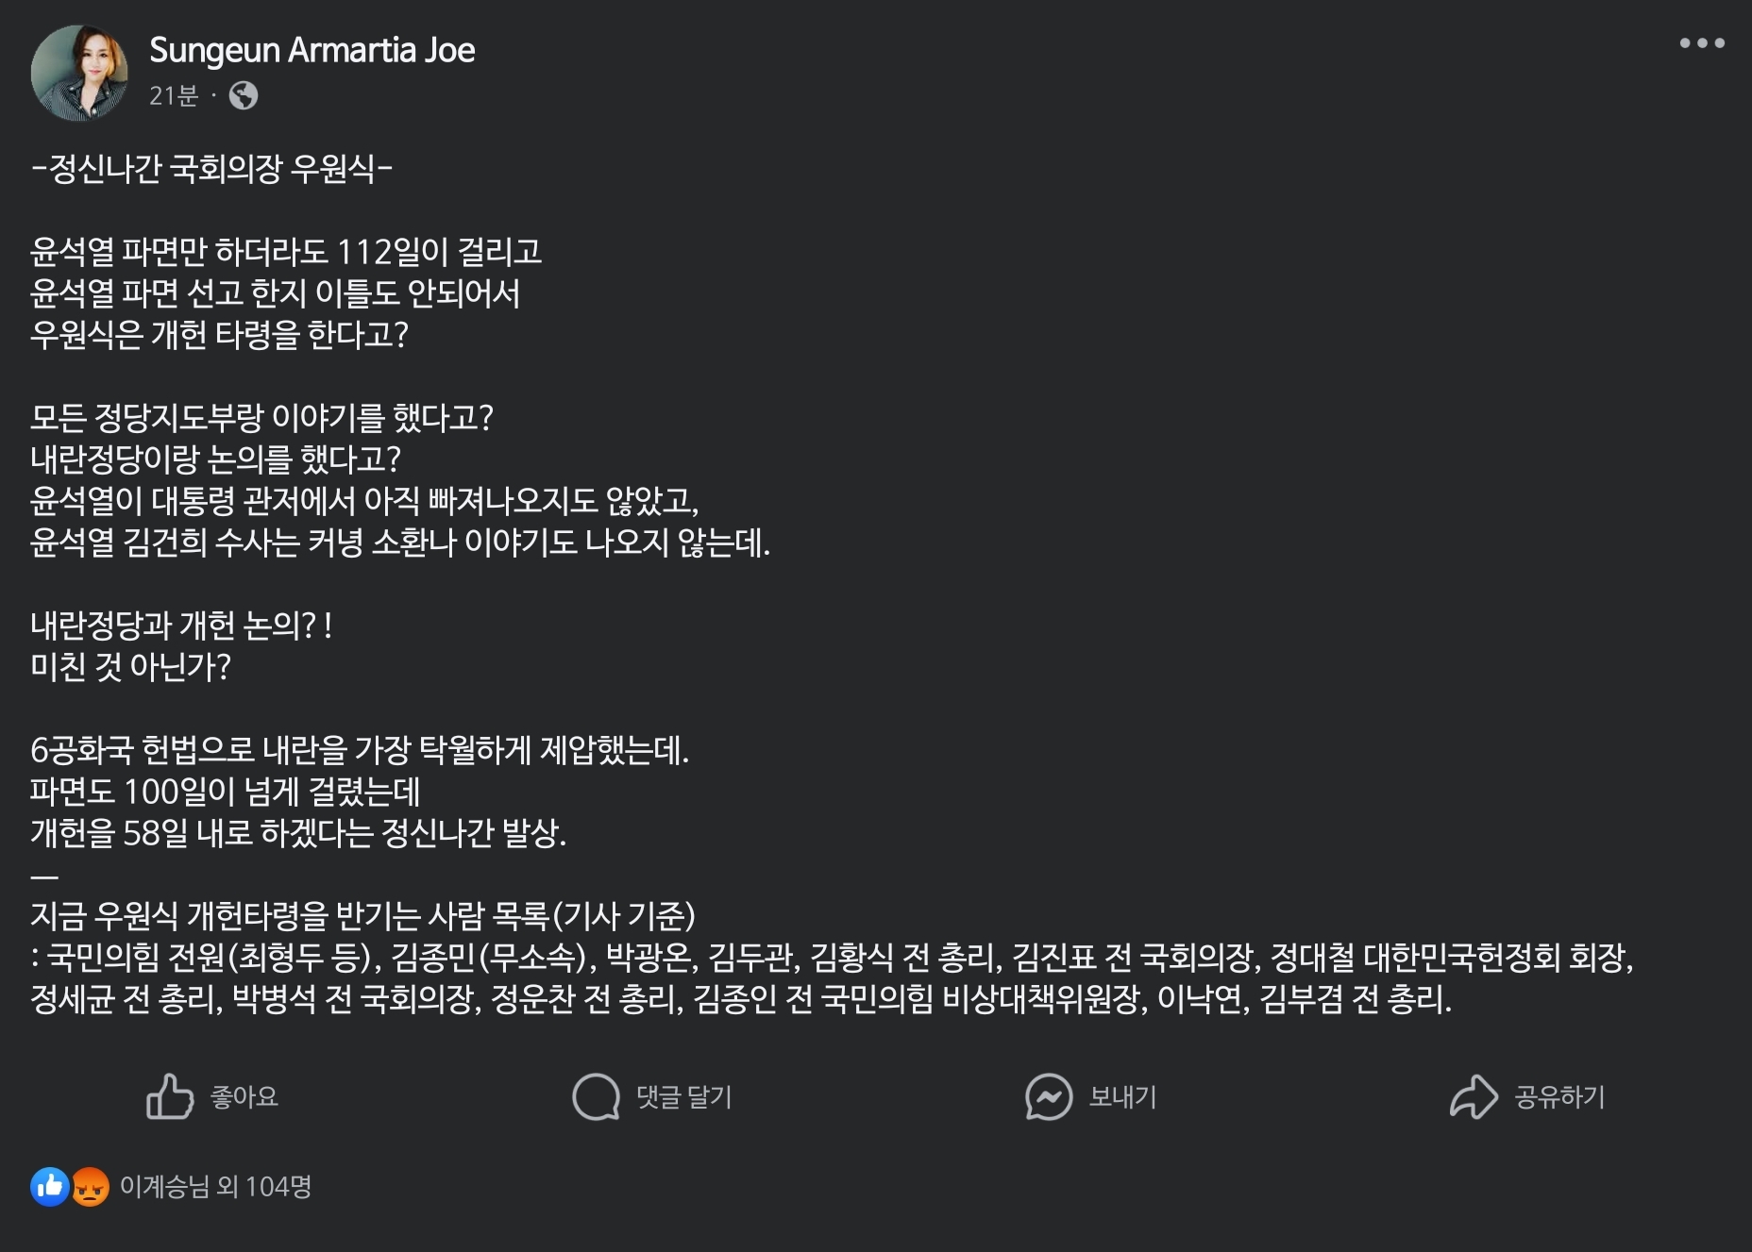The image size is (1752, 1252).
Task: Click the share arrow icon
Action: pyautogui.click(x=1474, y=1096)
